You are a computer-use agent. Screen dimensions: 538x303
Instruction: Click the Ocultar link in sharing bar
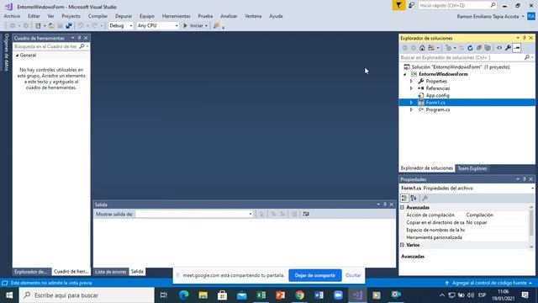tap(353, 275)
